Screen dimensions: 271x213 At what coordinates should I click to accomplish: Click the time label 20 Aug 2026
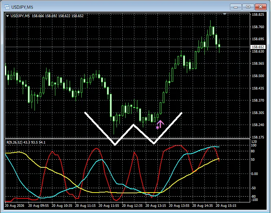[15, 206]
